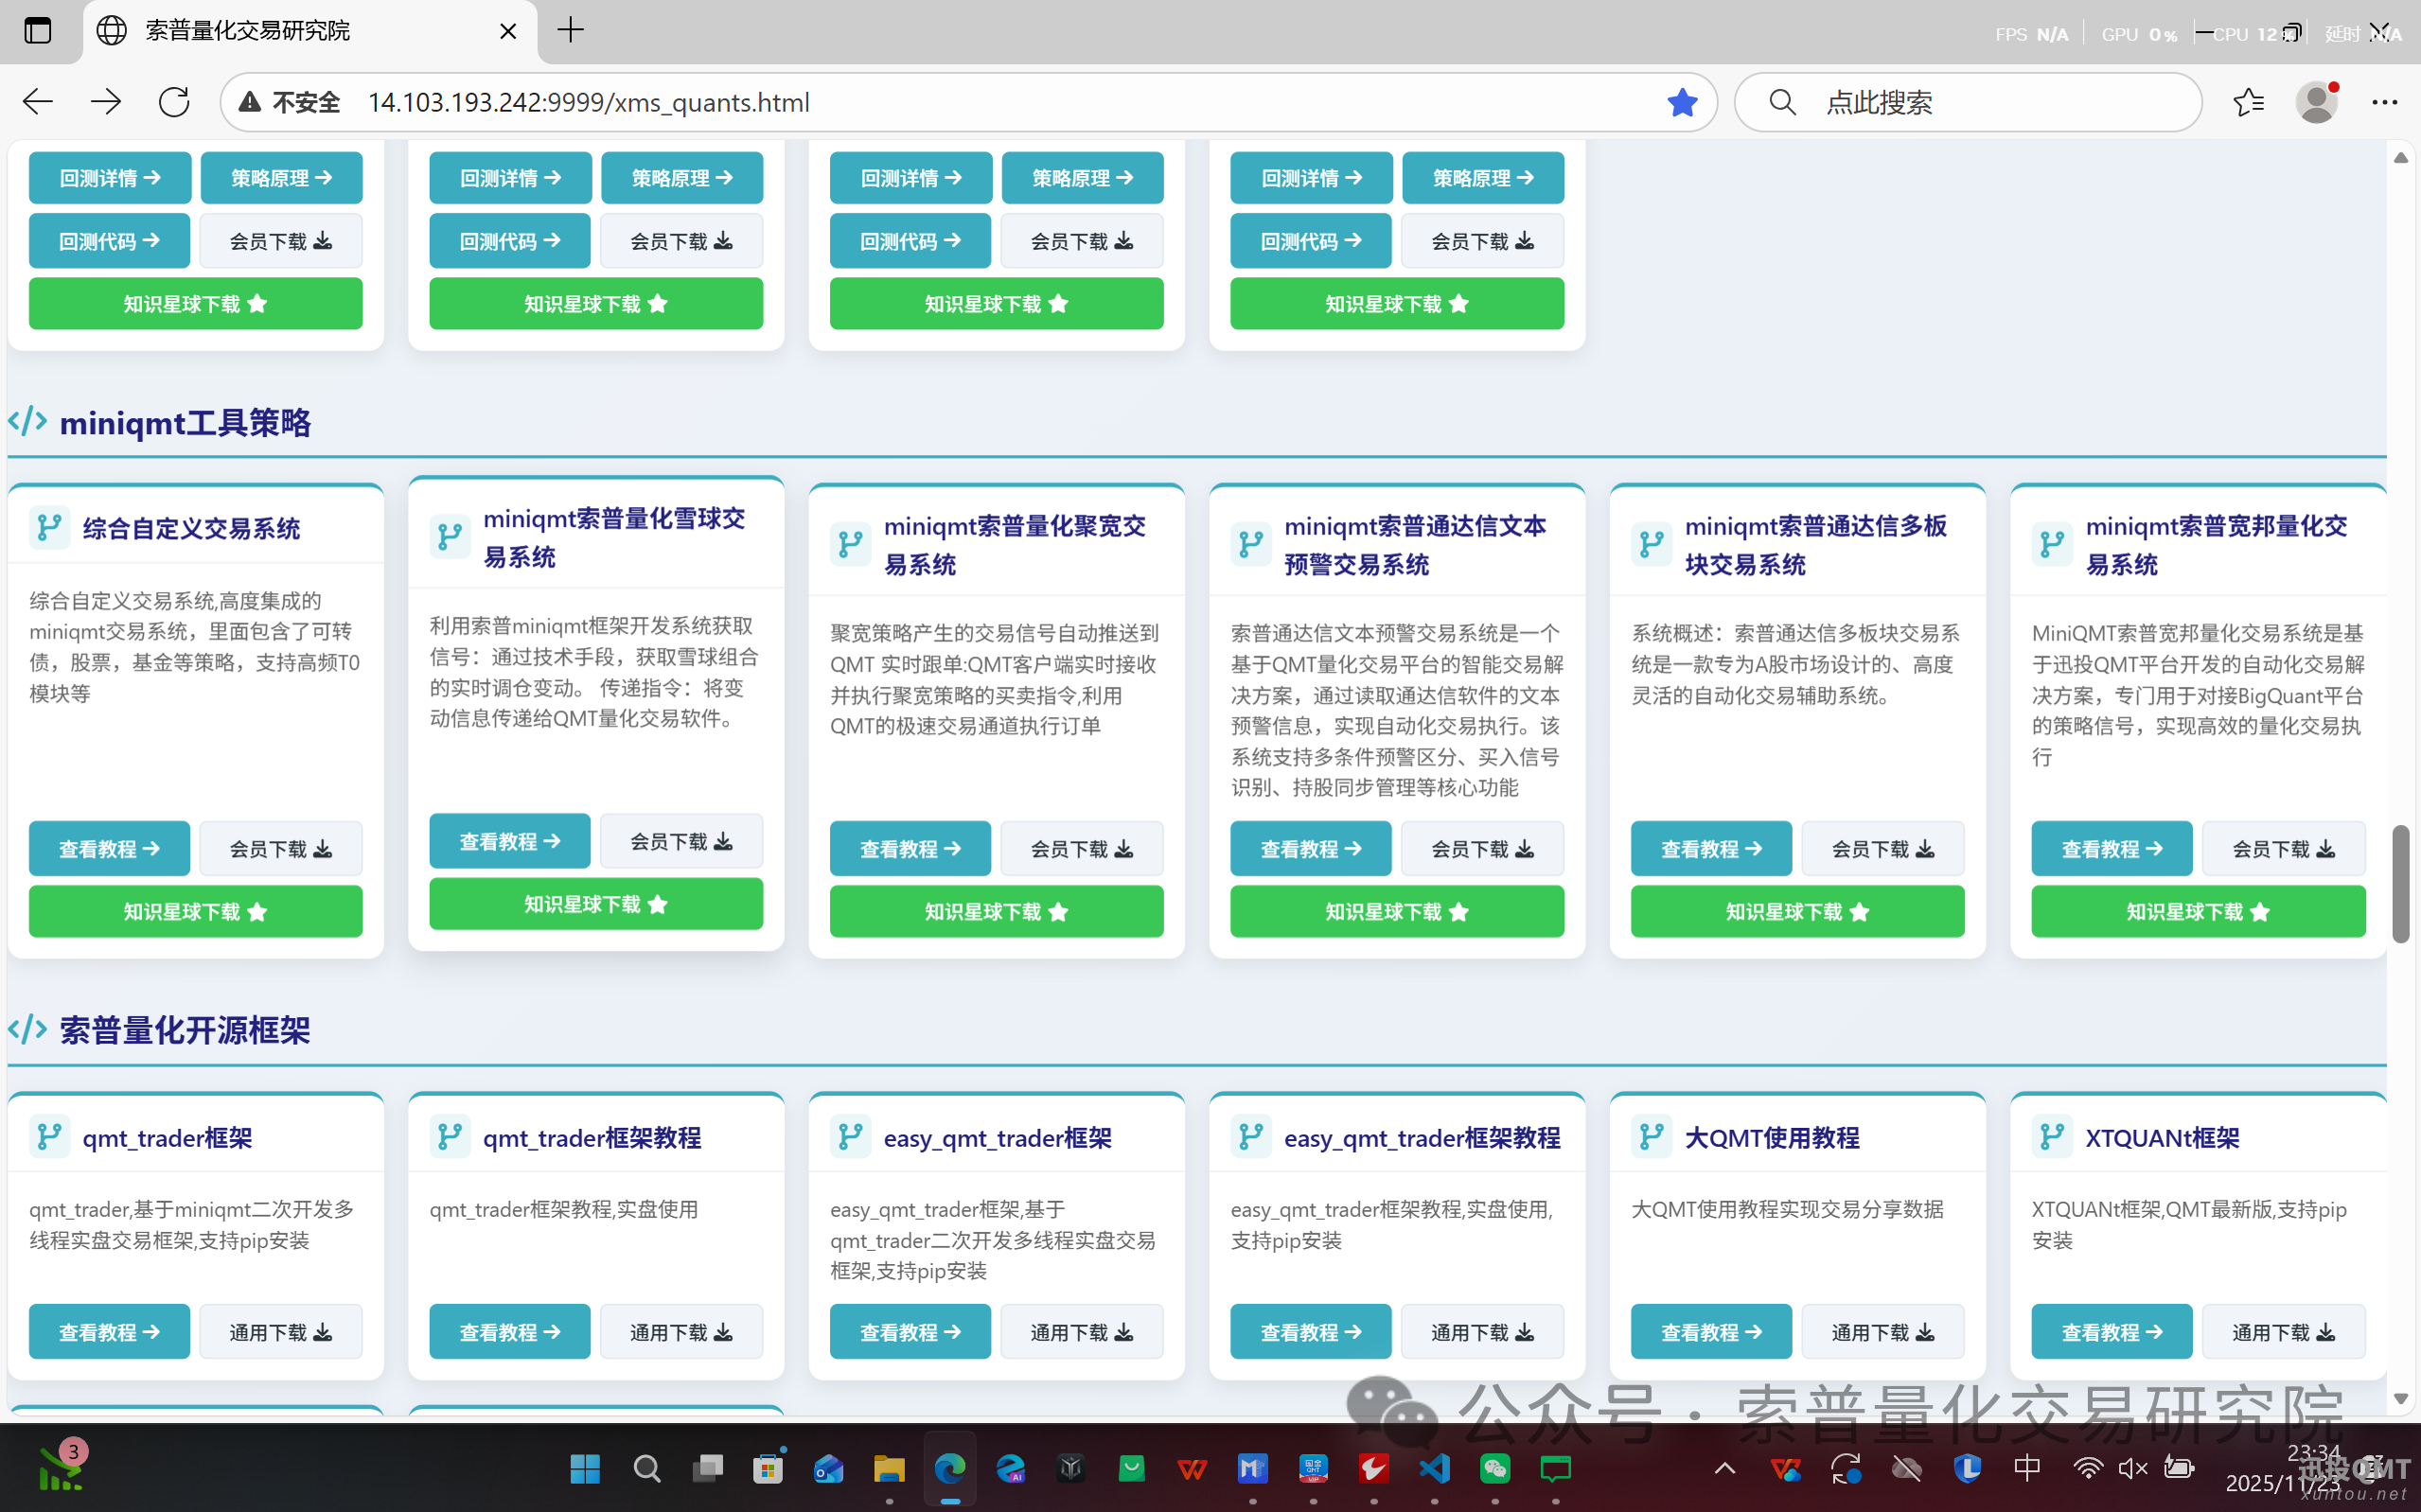The height and width of the screenshot is (1512, 2421).
Task: Open the Windows Start menu
Action: click(584, 1469)
